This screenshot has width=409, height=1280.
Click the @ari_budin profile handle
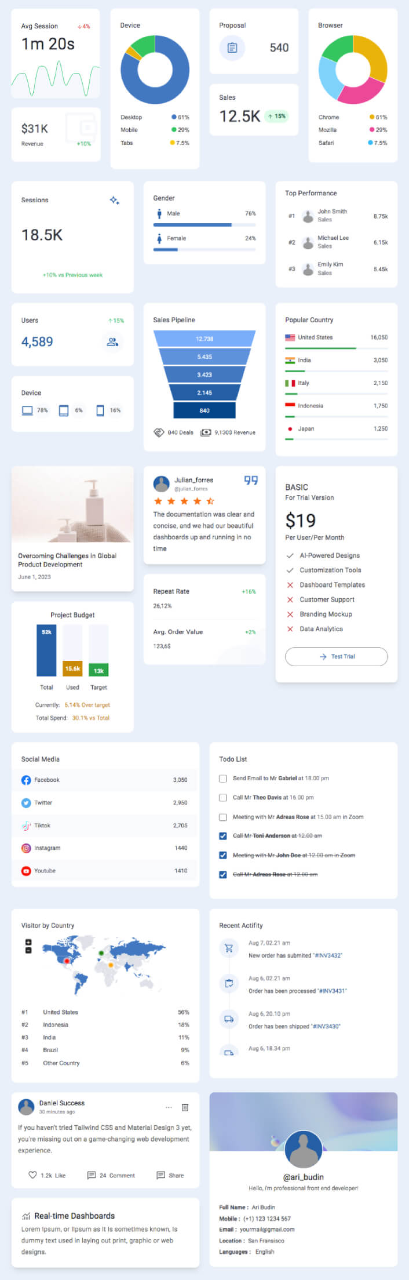[x=304, y=1177]
